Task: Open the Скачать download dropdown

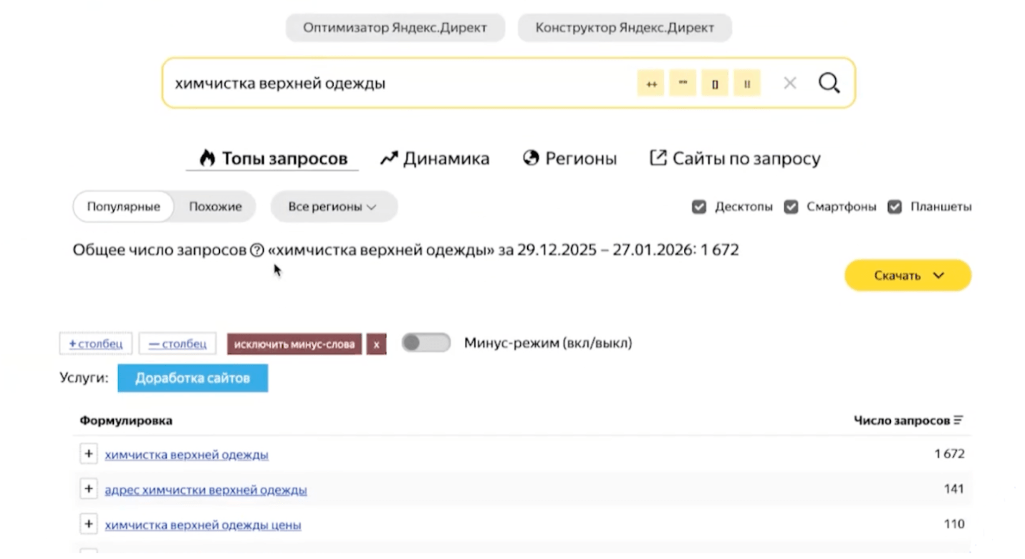Action: [908, 276]
